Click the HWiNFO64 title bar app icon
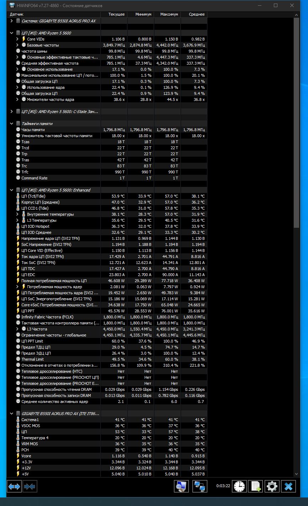The width and height of the screenshot is (308, 506). 12,5
